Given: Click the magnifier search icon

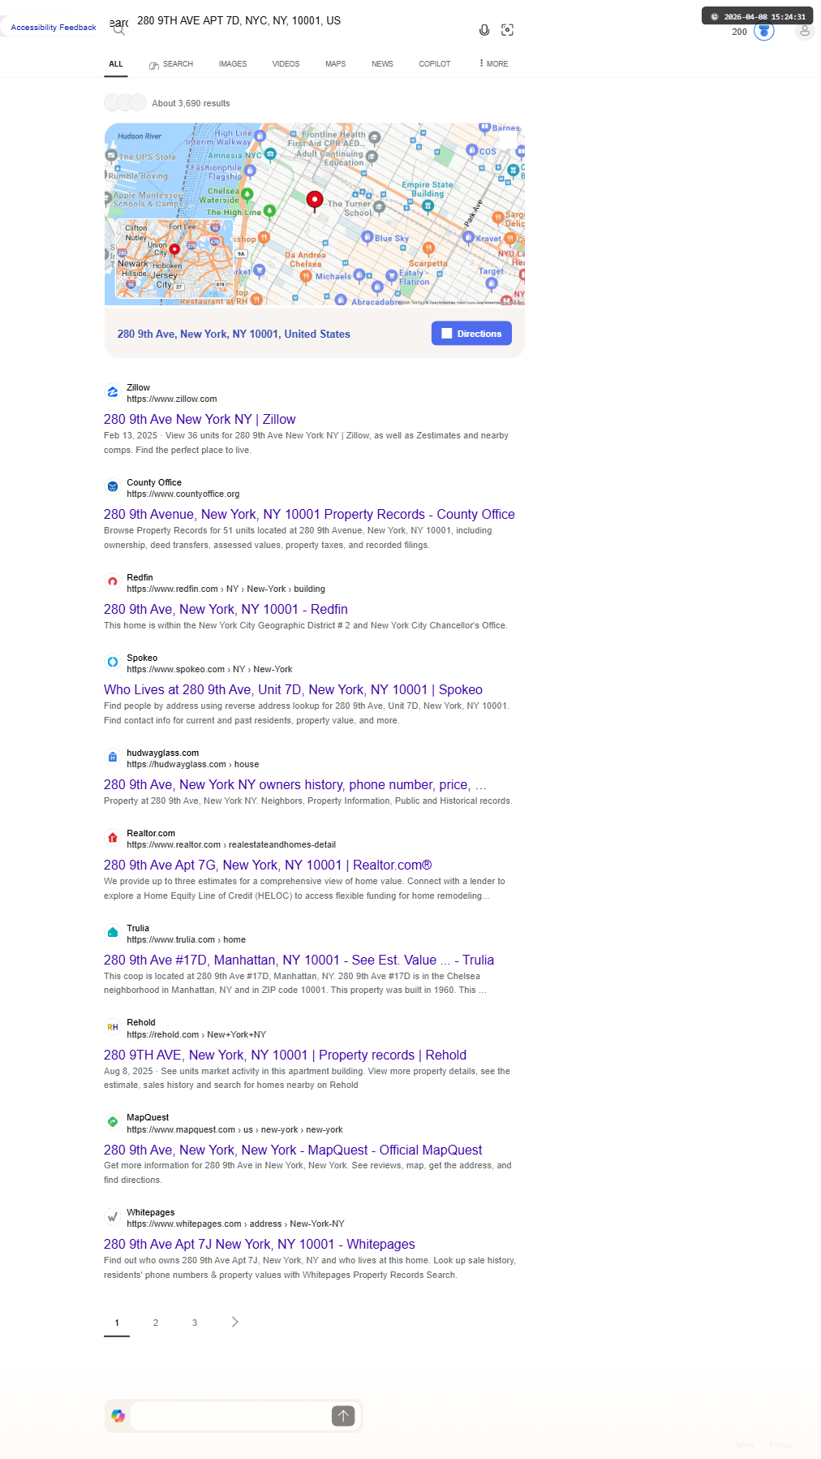Looking at the screenshot, I should point(119,30).
